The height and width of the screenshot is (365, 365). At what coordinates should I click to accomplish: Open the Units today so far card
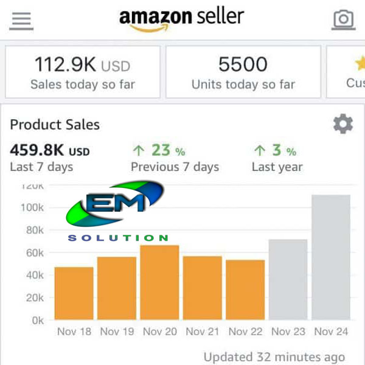[x=243, y=72]
